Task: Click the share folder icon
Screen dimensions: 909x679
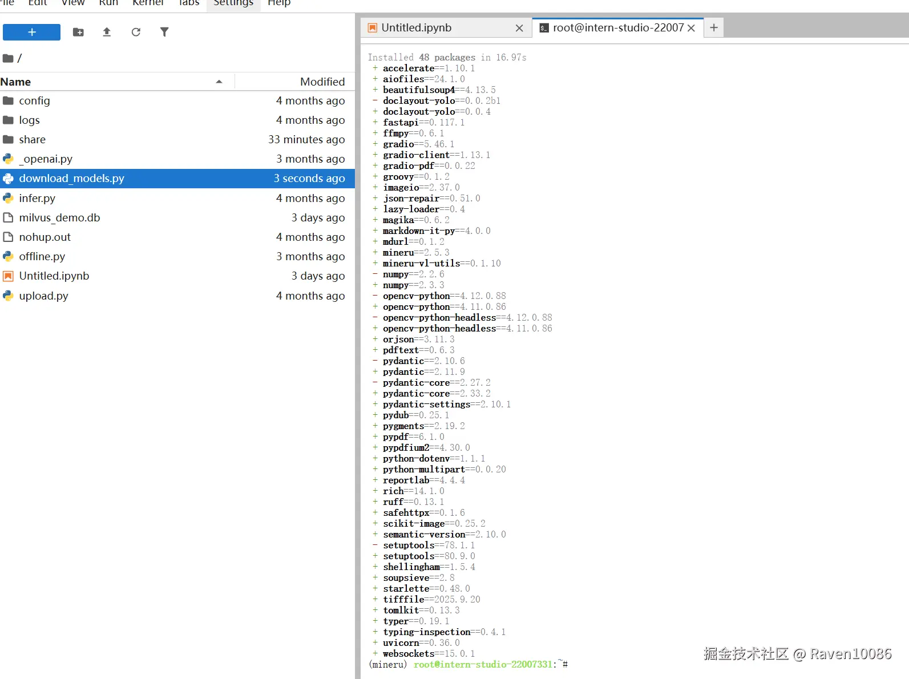Action: [8, 139]
